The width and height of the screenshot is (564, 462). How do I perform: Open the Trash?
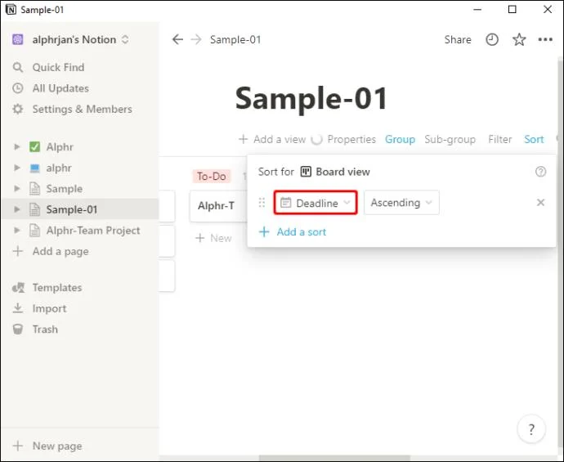[x=35, y=330]
